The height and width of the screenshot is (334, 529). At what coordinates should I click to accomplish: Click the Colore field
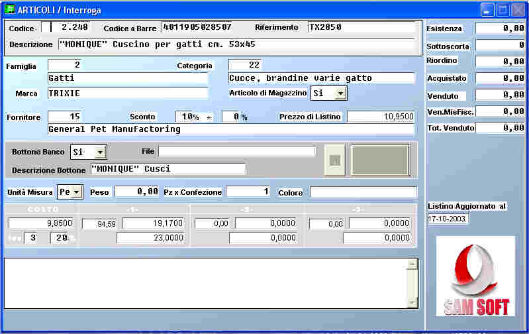pos(363,192)
